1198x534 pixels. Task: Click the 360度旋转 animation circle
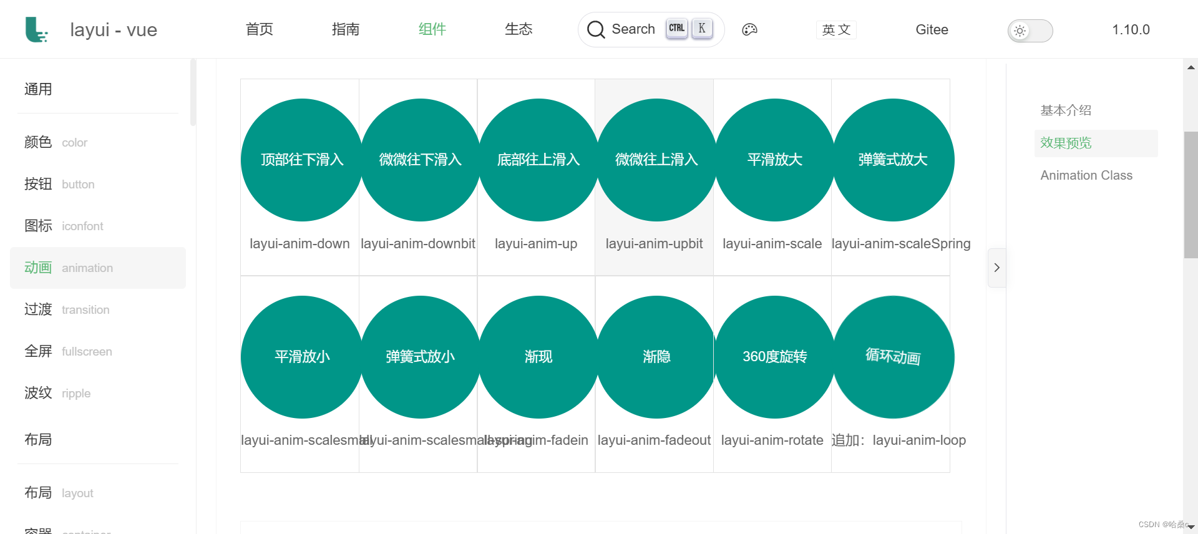click(774, 357)
